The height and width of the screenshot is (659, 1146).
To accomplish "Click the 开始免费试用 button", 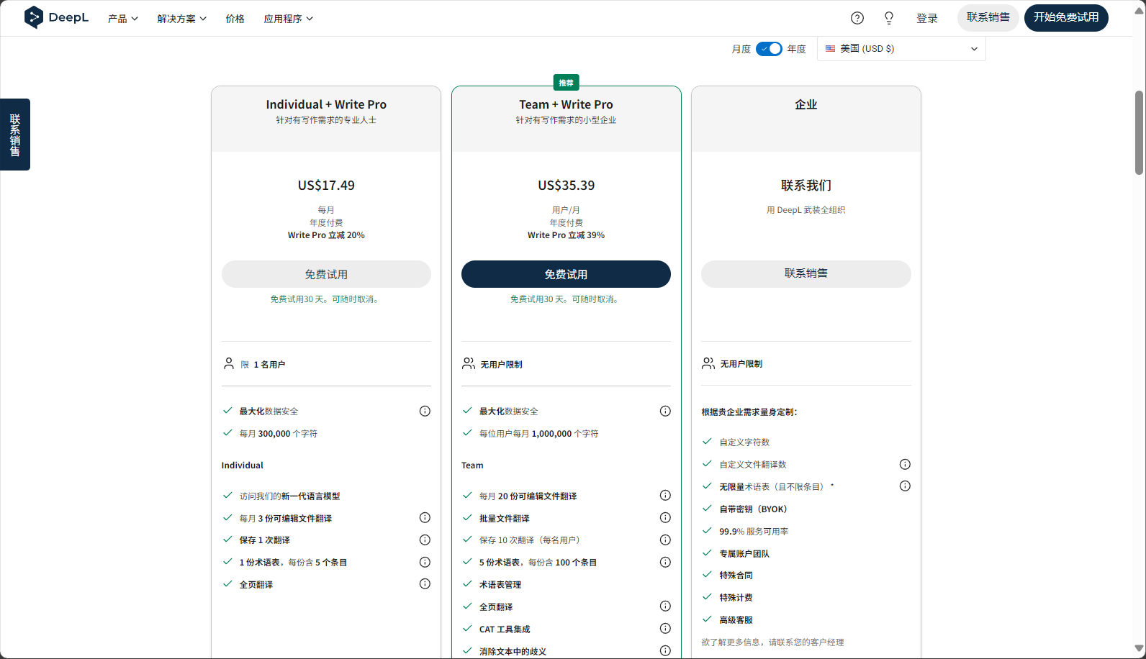I will tap(1066, 18).
